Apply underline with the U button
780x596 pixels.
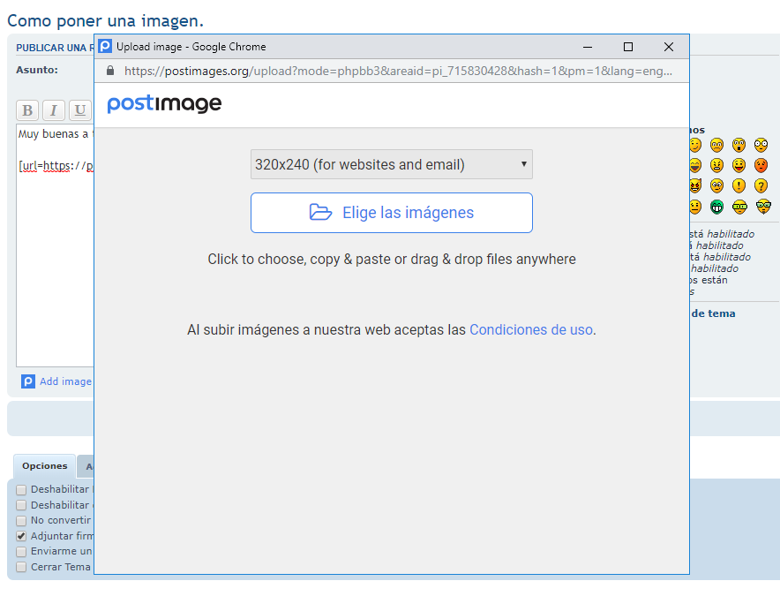79,110
